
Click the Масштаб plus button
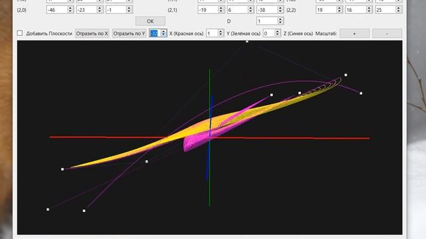click(x=355, y=33)
